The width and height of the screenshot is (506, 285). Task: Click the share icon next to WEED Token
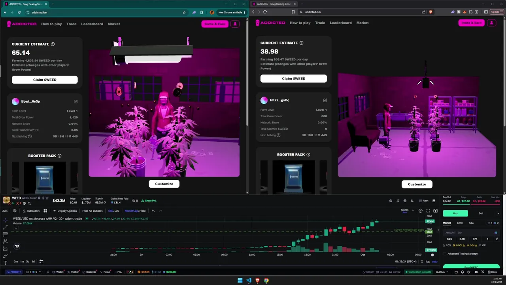tap(43, 198)
